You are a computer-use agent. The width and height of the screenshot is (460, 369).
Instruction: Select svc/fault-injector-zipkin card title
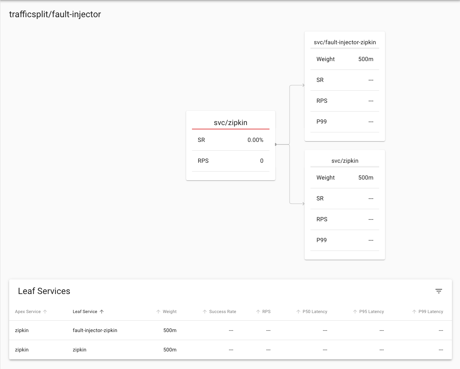tap(345, 42)
